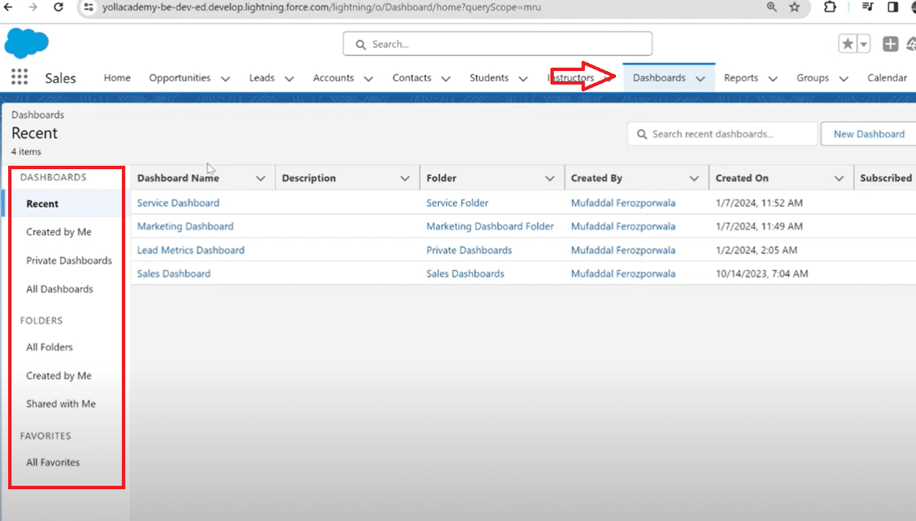Expand the Leads tab chevron

[289, 78]
